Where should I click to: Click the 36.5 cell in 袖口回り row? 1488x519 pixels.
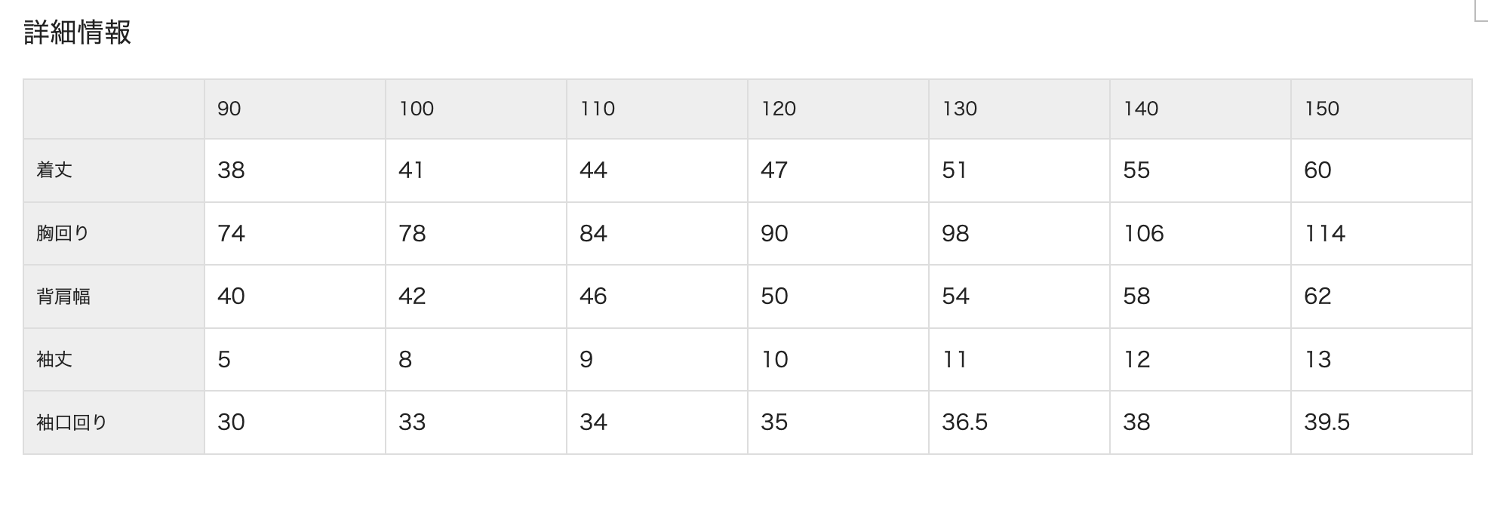point(1019,422)
